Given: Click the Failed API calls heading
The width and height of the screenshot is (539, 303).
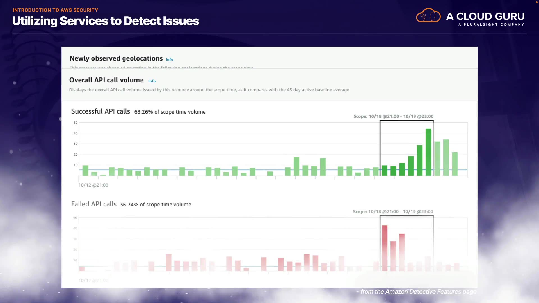Looking at the screenshot, I should point(93,204).
